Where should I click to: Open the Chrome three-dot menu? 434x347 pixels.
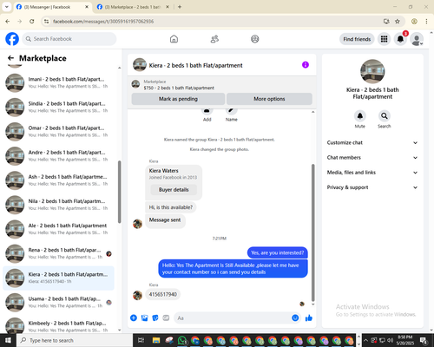click(x=426, y=21)
